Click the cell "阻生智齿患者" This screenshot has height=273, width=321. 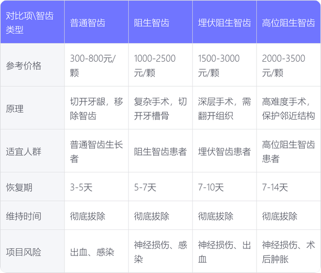[x=160, y=151]
